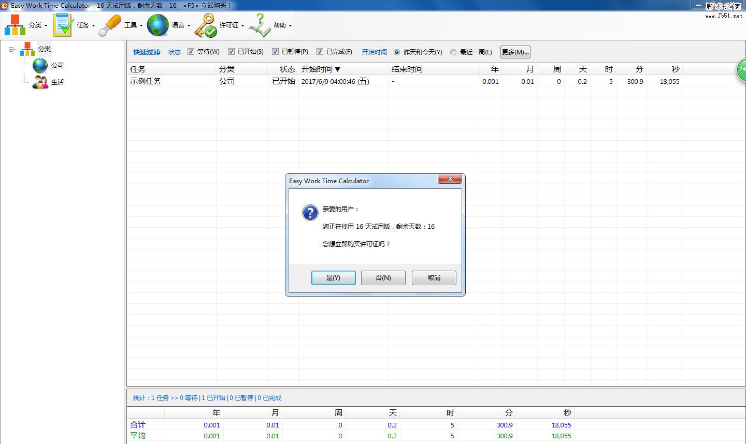This screenshot has height=444, width=746.
Task: Select the 昨天和今天(Y) radio button
Action: coord(397,52)
